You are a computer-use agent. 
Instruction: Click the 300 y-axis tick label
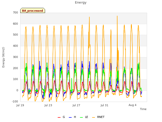coord(15,57)
